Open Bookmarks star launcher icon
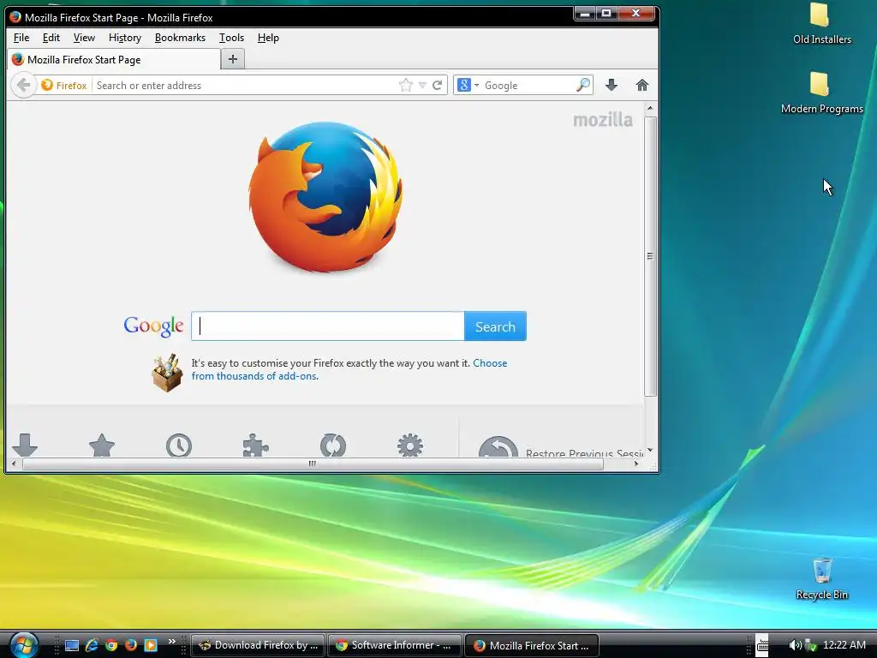Image resolution: width=877 pixels, height=658 pixels. click(x=102, y=446)
